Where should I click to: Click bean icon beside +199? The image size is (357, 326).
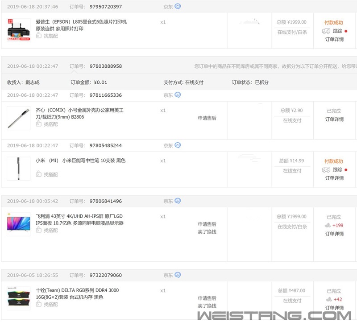[328, 225]
